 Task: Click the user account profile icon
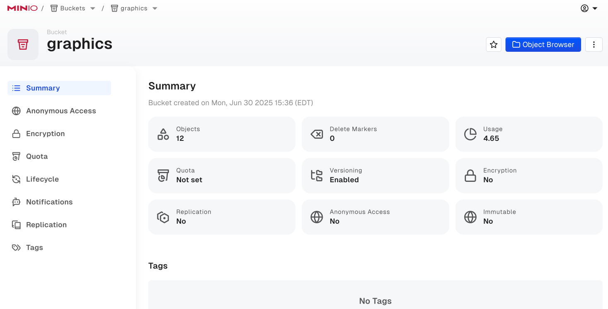tap(584, 8)
